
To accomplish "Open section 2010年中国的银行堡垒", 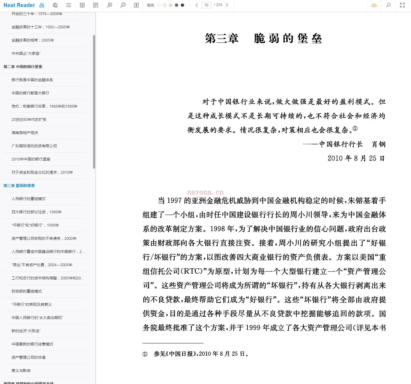I will (x=31, y=159).
